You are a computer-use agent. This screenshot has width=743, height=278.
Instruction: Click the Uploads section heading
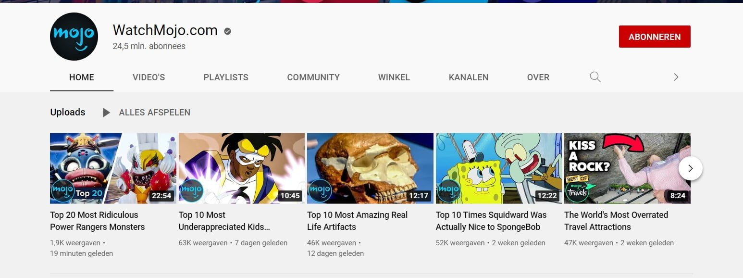click(x=68, y=112)
